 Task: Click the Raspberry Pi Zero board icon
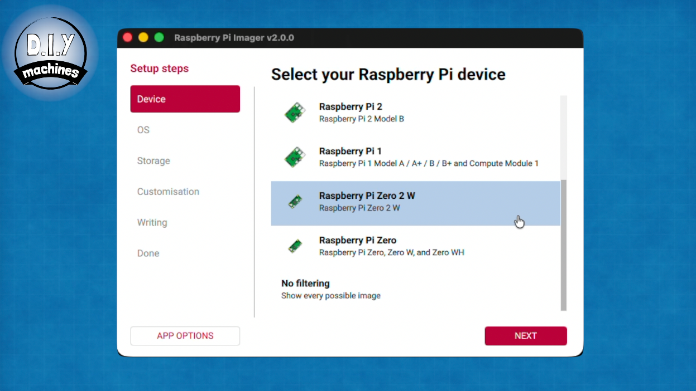click(x=295, y=246)
